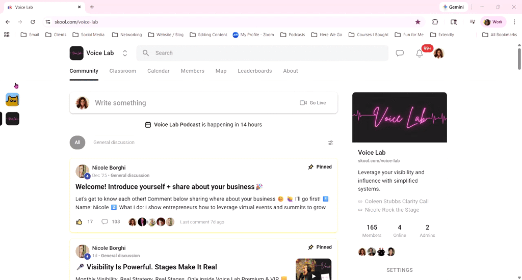Open Nicole Borghi's avatar on Visibility post
Viewport: 522px width, 280px height.
[82, 251]
